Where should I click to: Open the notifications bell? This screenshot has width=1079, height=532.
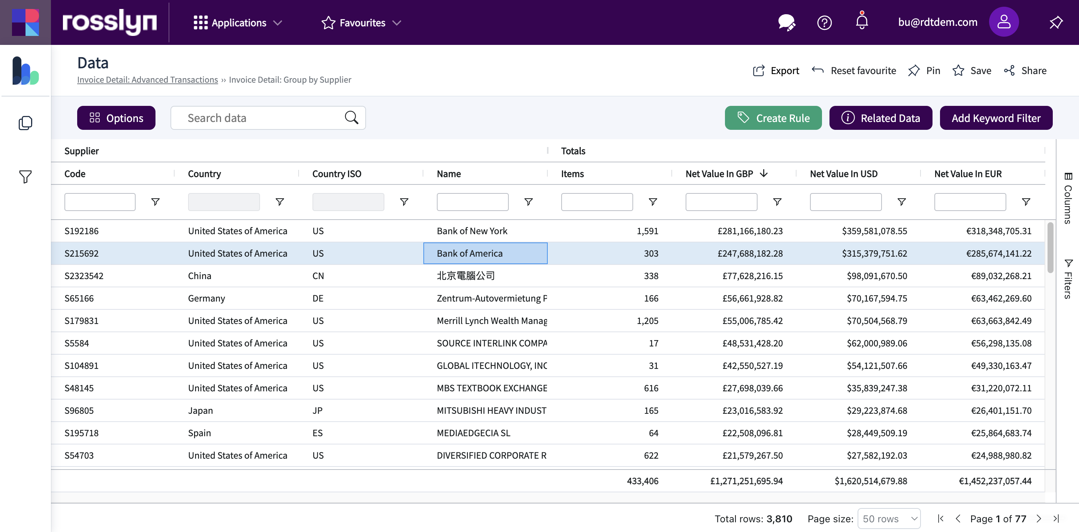862,21
